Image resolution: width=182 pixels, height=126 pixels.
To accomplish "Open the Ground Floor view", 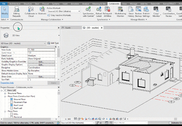I will coord(20,99).
